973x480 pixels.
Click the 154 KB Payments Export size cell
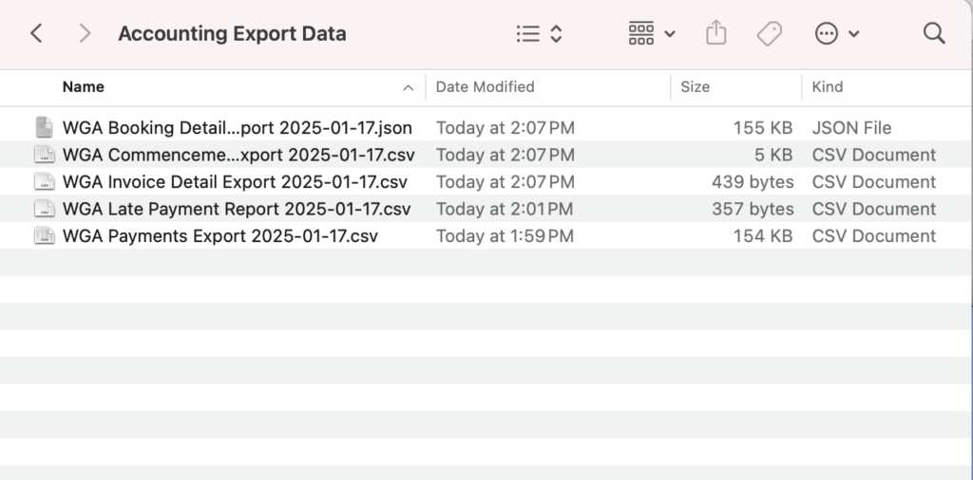763,236
